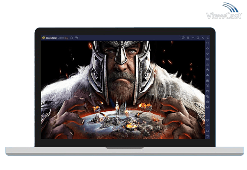
Task: Open Settings gear icon near the toolbar bottom
Action: pos(208,120)
